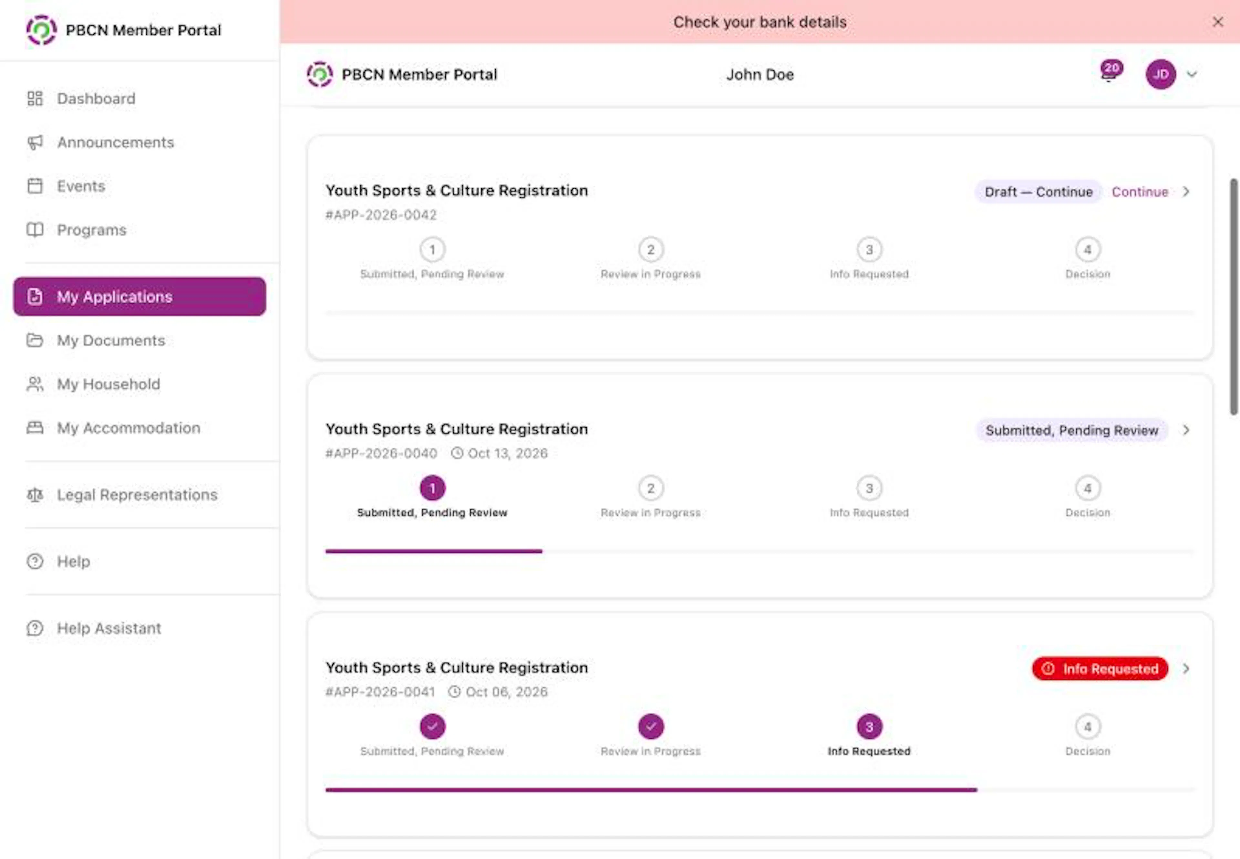Image resolution: width=1240 pixels, height=859 pixels.
Task: Click step 3 Info Requested circle of APP-2026-0041
Action: [x=869, y=727]
